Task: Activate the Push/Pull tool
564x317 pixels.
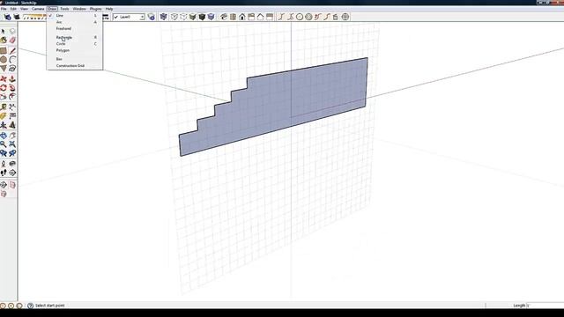Action: tap(12, 78)
